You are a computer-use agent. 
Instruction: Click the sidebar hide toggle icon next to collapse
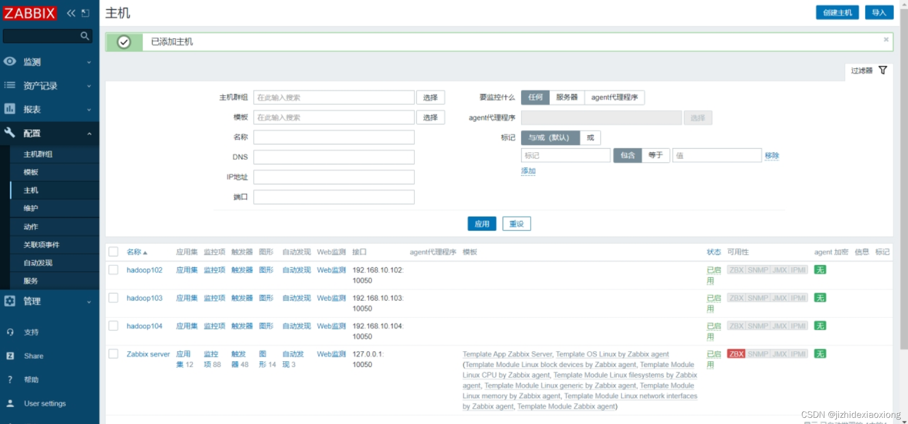point(86,13)
